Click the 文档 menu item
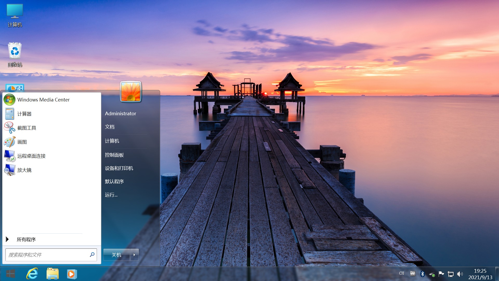The height and width of the screenshot is (281, 499). [109, 127]
